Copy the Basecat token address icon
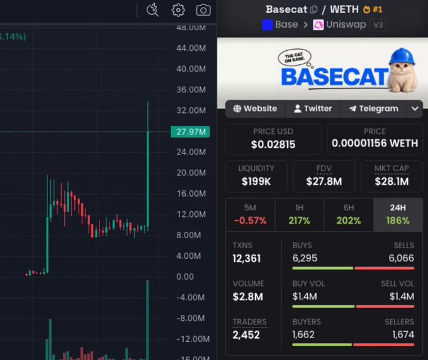 click(x=314, y=9)
